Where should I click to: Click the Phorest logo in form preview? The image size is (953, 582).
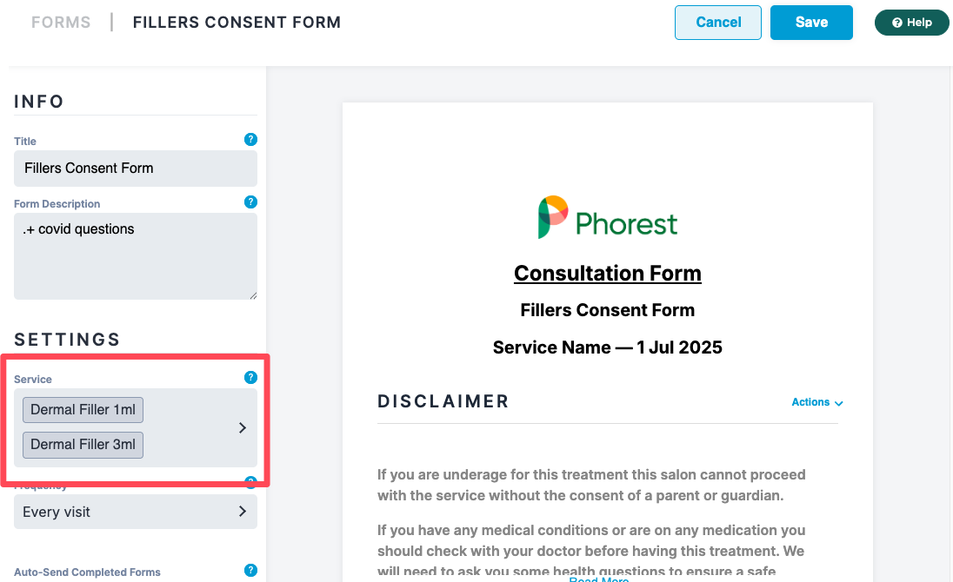pos(607,217)
